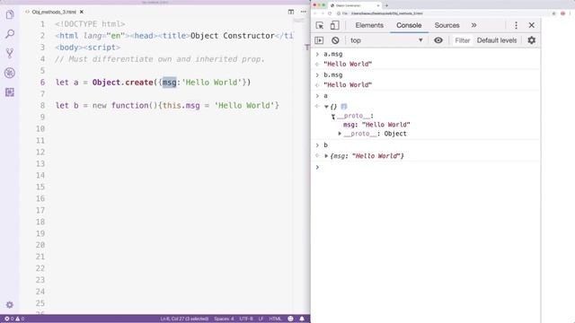This screenshot has width=575, height=323.
Task: Collapse the expanded {} object for a
Action: [326, 107]
